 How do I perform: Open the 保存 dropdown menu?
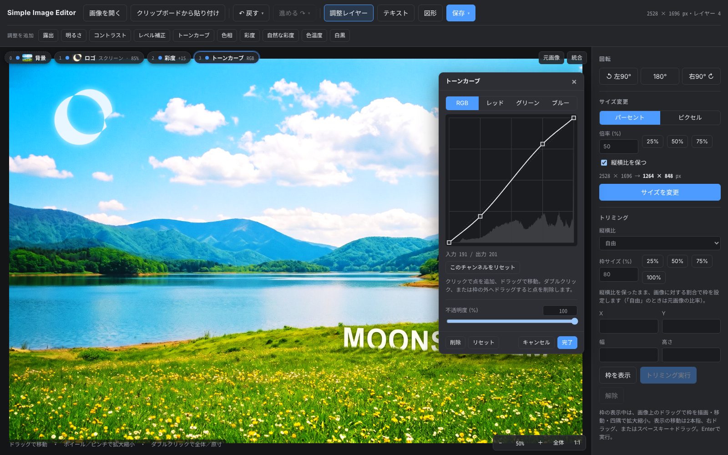pyautogui.click(x=461, y=13)
